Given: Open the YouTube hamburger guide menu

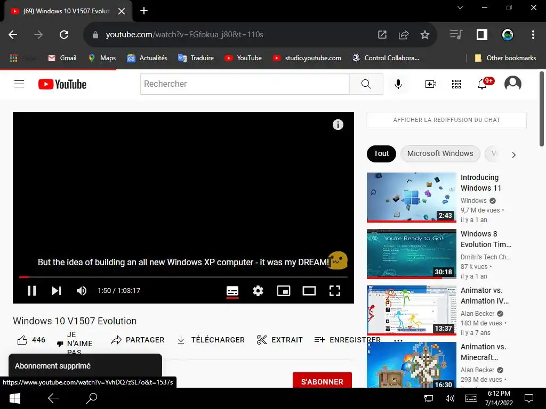Looking at the screenshot, I should (x=19, y=84).
